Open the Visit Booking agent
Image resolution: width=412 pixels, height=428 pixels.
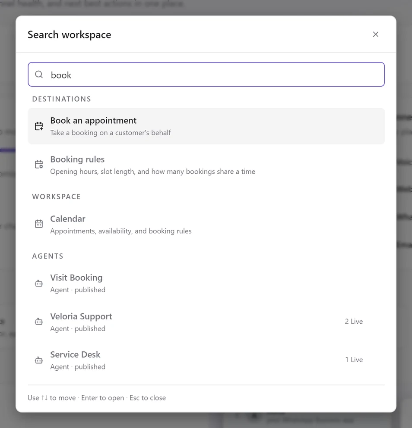206,283
